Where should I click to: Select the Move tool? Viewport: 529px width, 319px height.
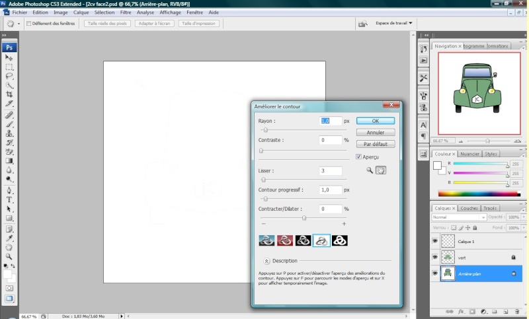pos(9,57)
